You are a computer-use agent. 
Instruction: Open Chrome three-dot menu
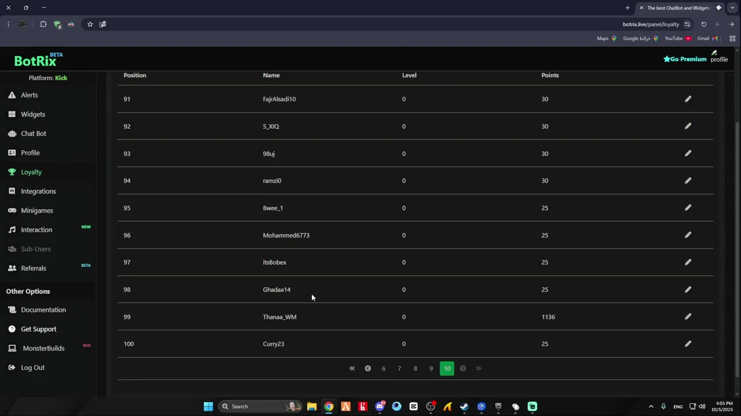click(8, 24)
